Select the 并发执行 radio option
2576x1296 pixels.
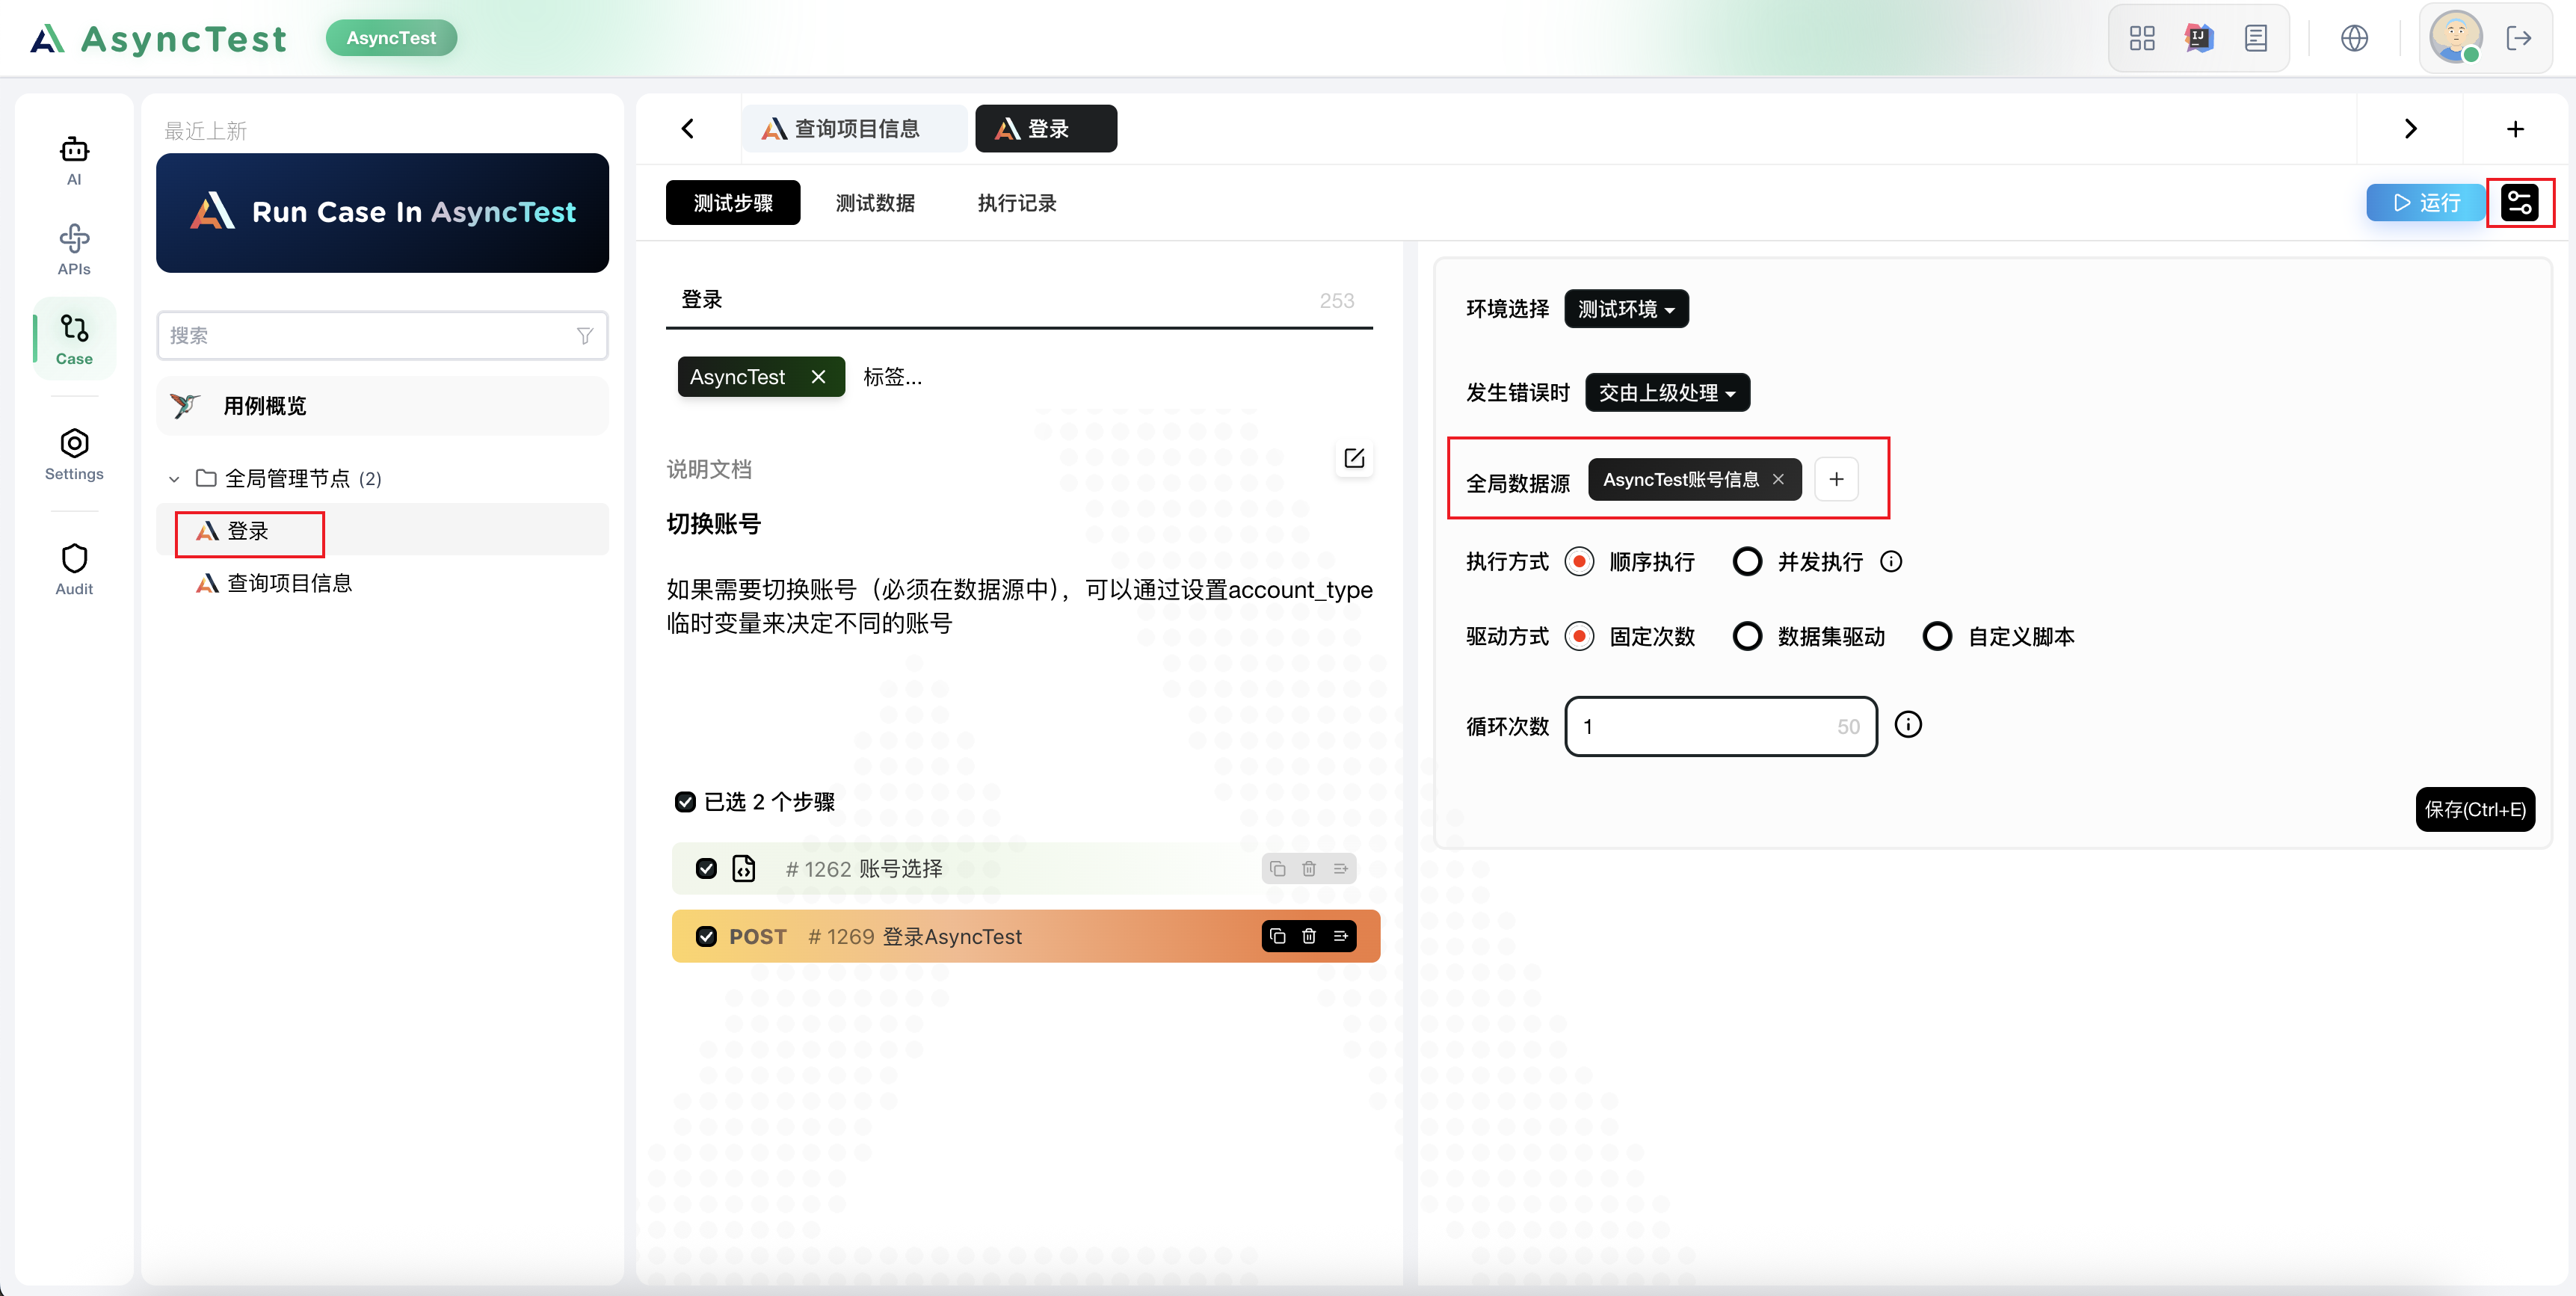[x=1747, y=561]
